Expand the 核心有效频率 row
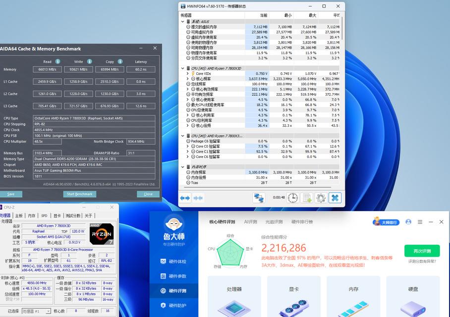This screenshot has width=450, height=317. 188,89
